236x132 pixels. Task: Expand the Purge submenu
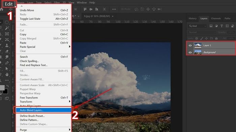pos(69,130)
